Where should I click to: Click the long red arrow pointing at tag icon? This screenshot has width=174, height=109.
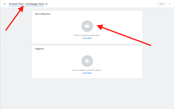[x=125, y=36]
